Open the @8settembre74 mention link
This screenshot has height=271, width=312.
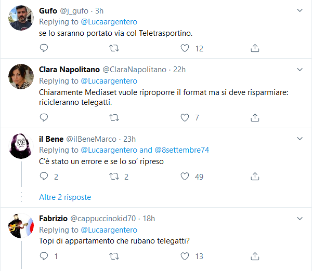coord(181,150)
